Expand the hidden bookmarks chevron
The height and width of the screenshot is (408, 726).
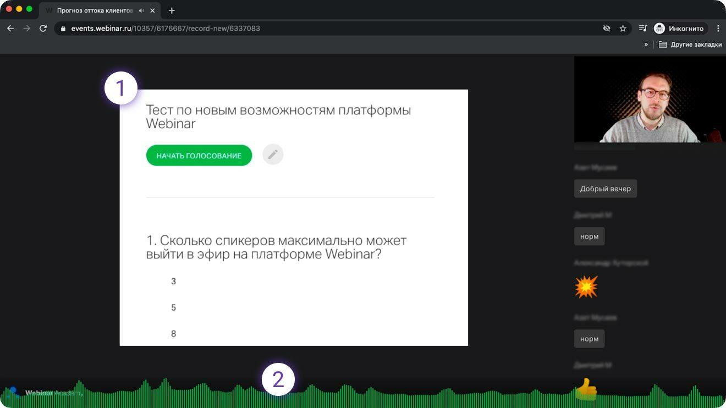pos(646,45)
